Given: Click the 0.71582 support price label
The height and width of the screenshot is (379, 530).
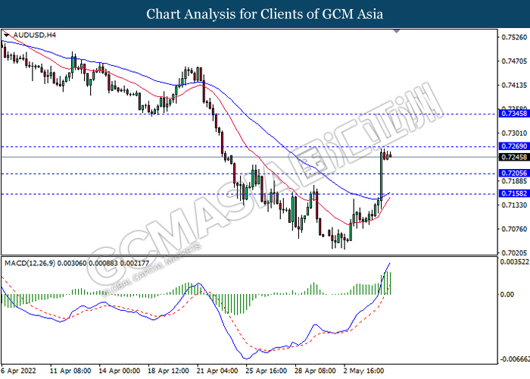Looking at the screenshot, I should (x=514, y=193).
